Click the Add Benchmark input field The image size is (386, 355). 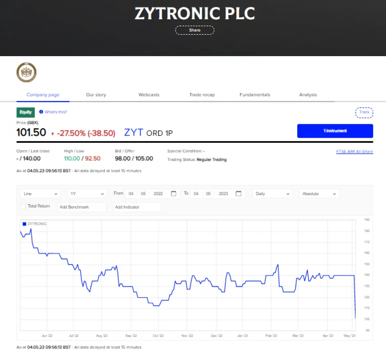81,207
